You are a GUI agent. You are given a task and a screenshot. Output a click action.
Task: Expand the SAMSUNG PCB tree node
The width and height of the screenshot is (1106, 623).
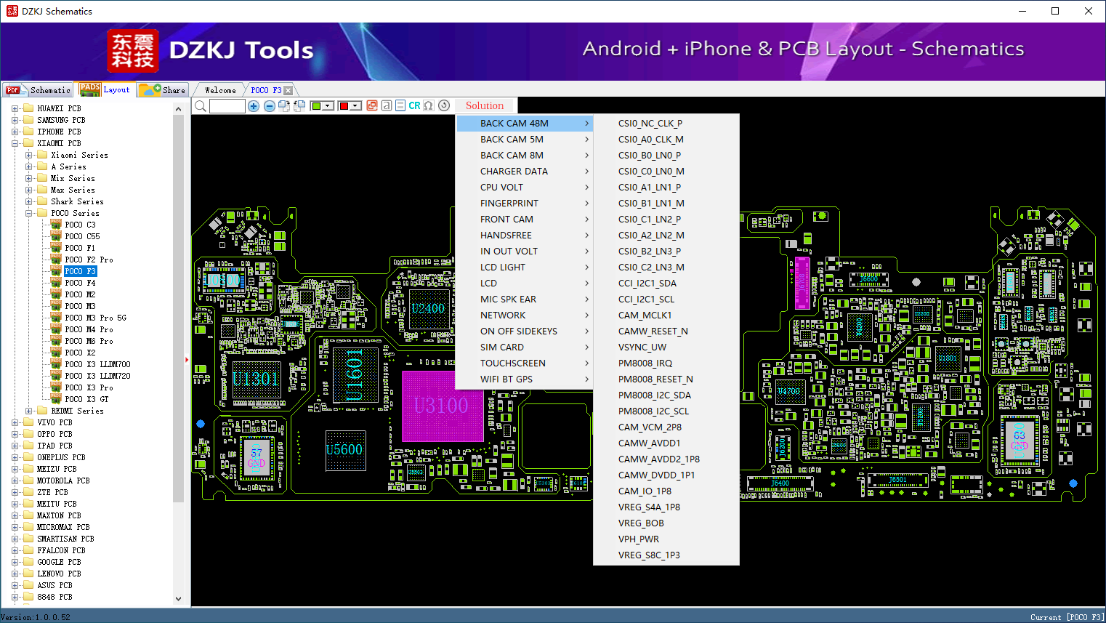[15, 120]
